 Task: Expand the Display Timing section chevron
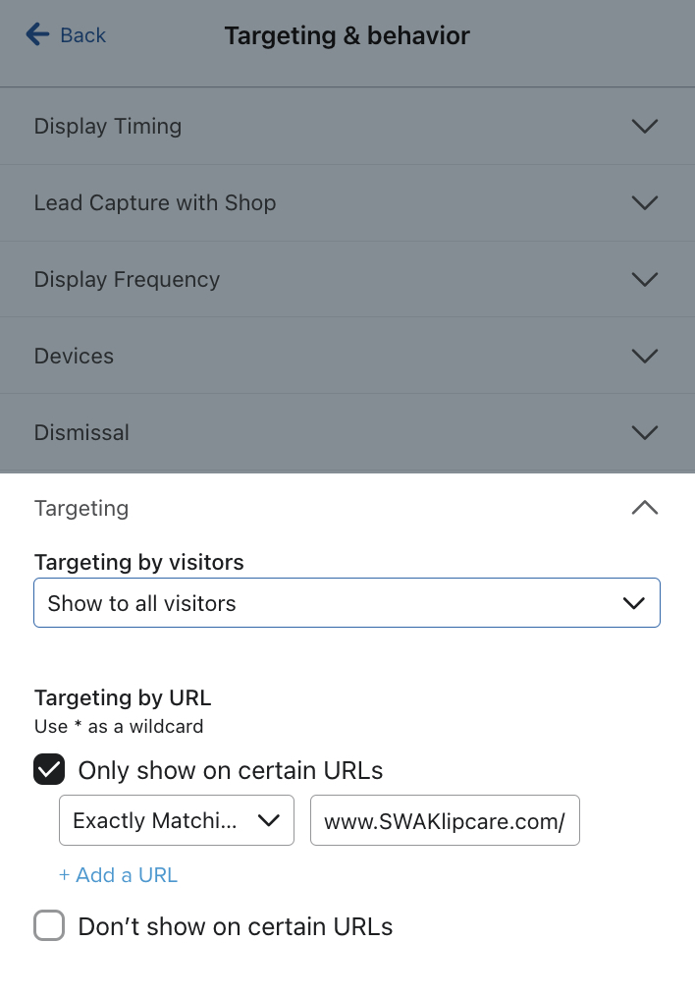click(x=645, y=126)
